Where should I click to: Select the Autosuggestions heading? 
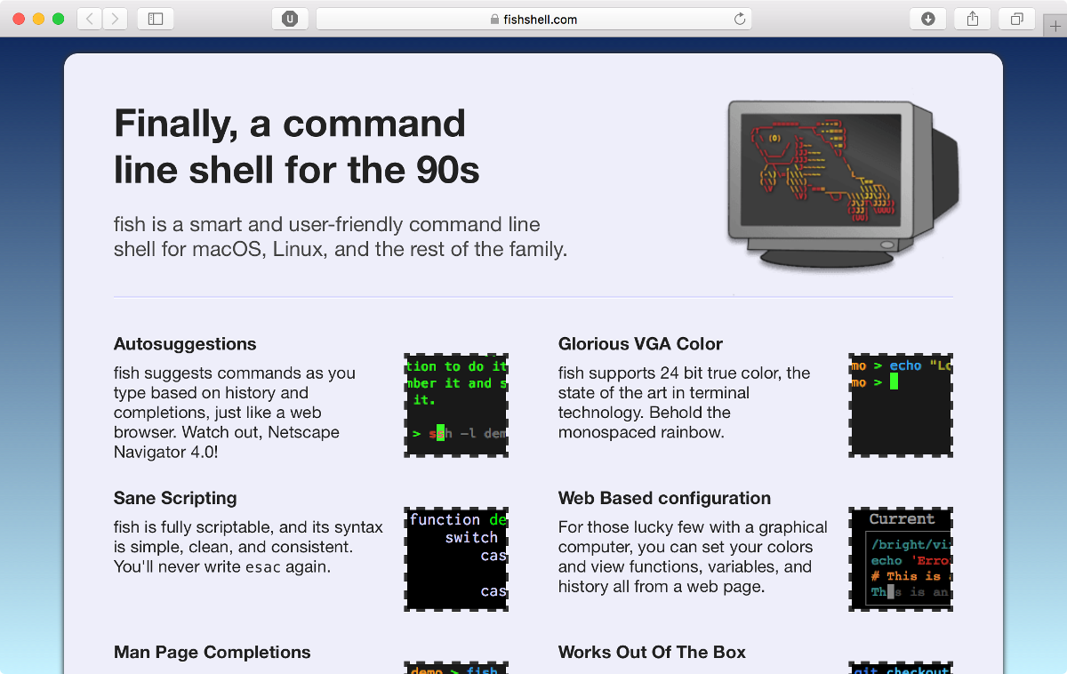(185, 344)
